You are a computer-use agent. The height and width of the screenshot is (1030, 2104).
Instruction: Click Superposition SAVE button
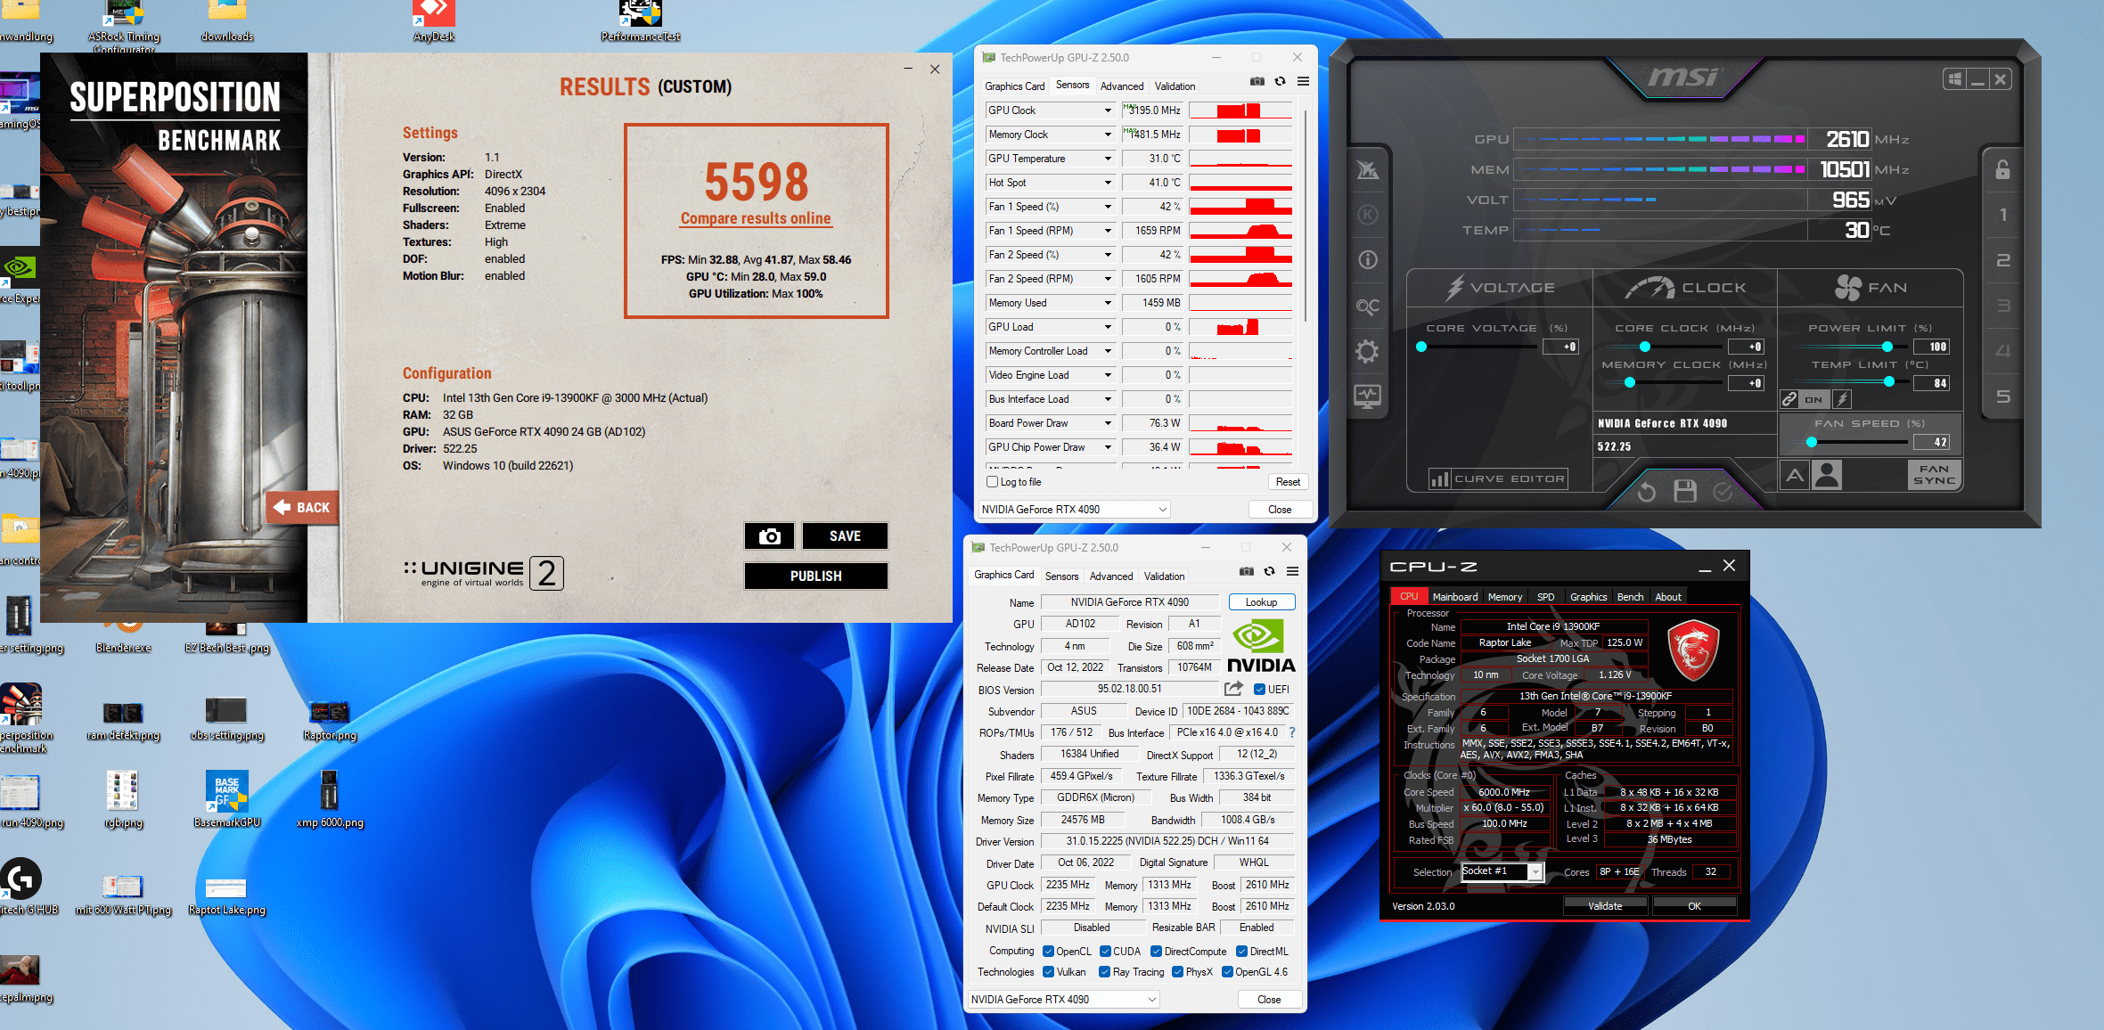[x=845, y=536]
